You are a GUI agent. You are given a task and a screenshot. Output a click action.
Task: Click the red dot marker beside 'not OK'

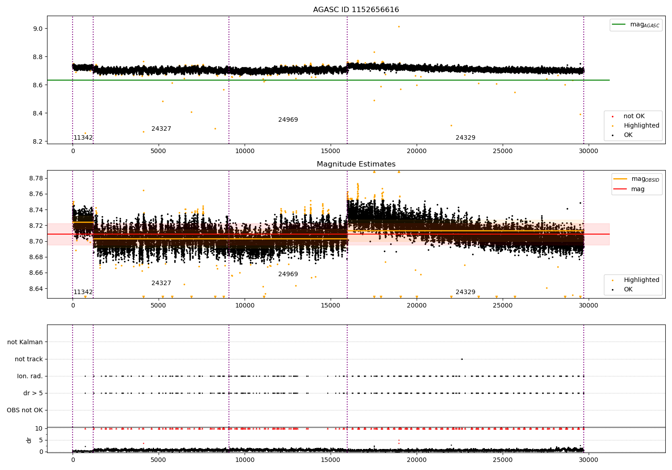click(612, 117)
